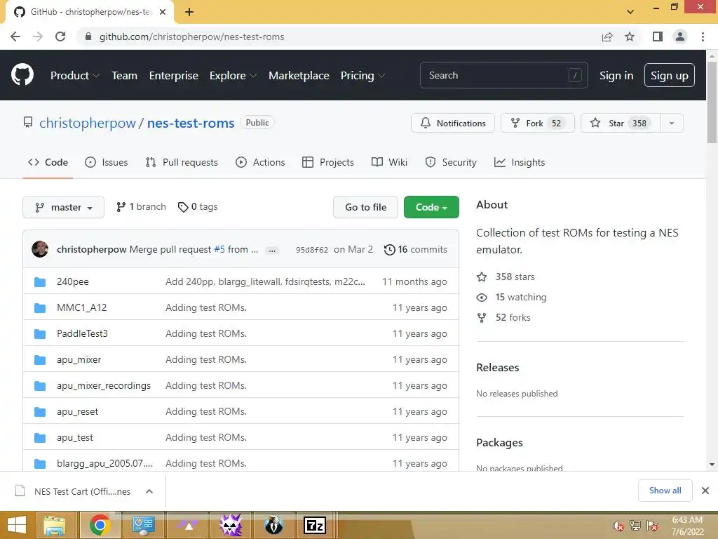Viewport: 718px width, 539px height.
Task: Open the GitHub home logo
Action: 22,75
